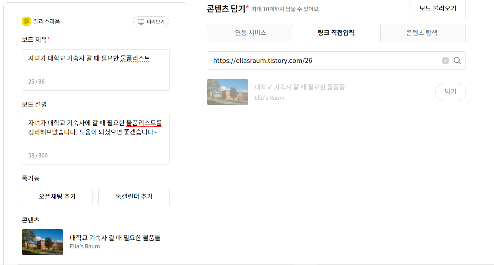Click 오픈채팅 추가 button
Screen dimensions: 494x265
click(57, 197)
